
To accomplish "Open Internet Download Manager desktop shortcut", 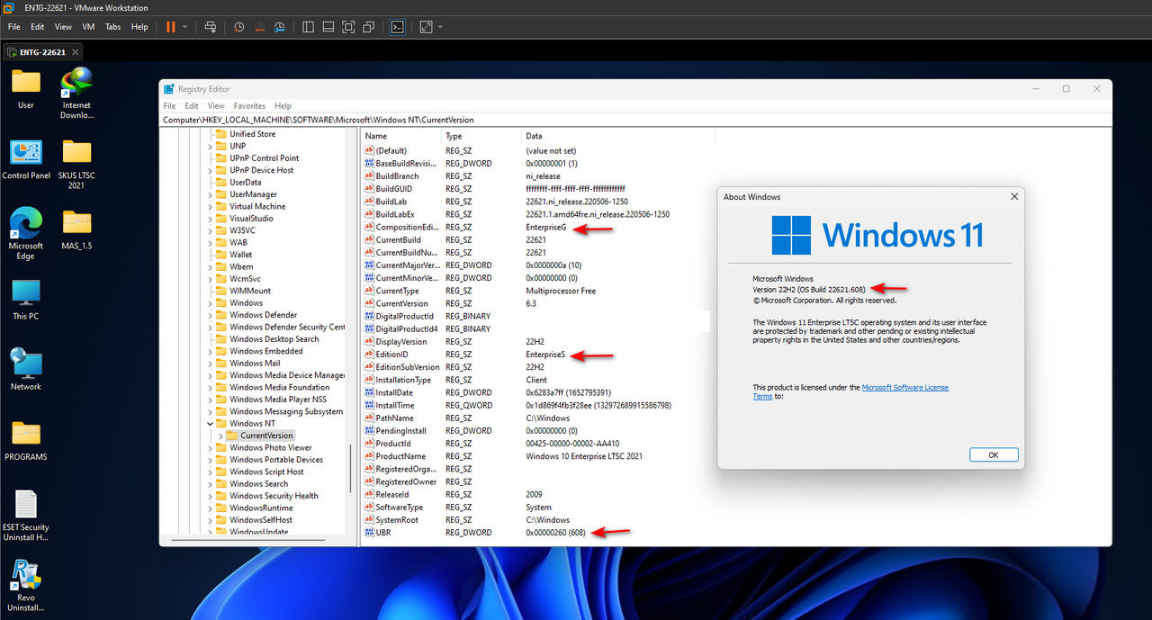I will tap(77, 94).
